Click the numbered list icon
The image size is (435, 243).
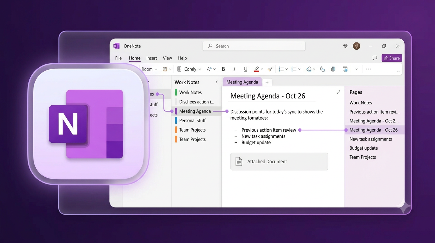point(294,69)
